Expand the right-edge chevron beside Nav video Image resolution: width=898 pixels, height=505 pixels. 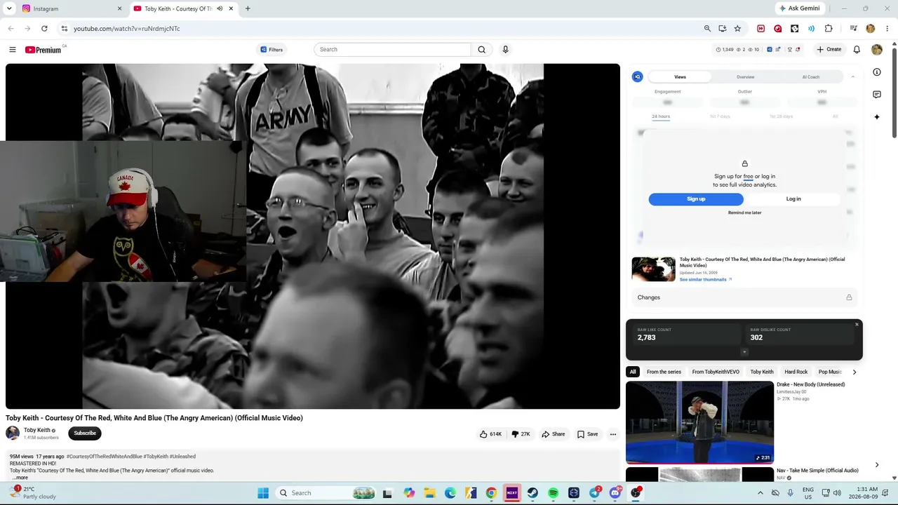[877, 465]
